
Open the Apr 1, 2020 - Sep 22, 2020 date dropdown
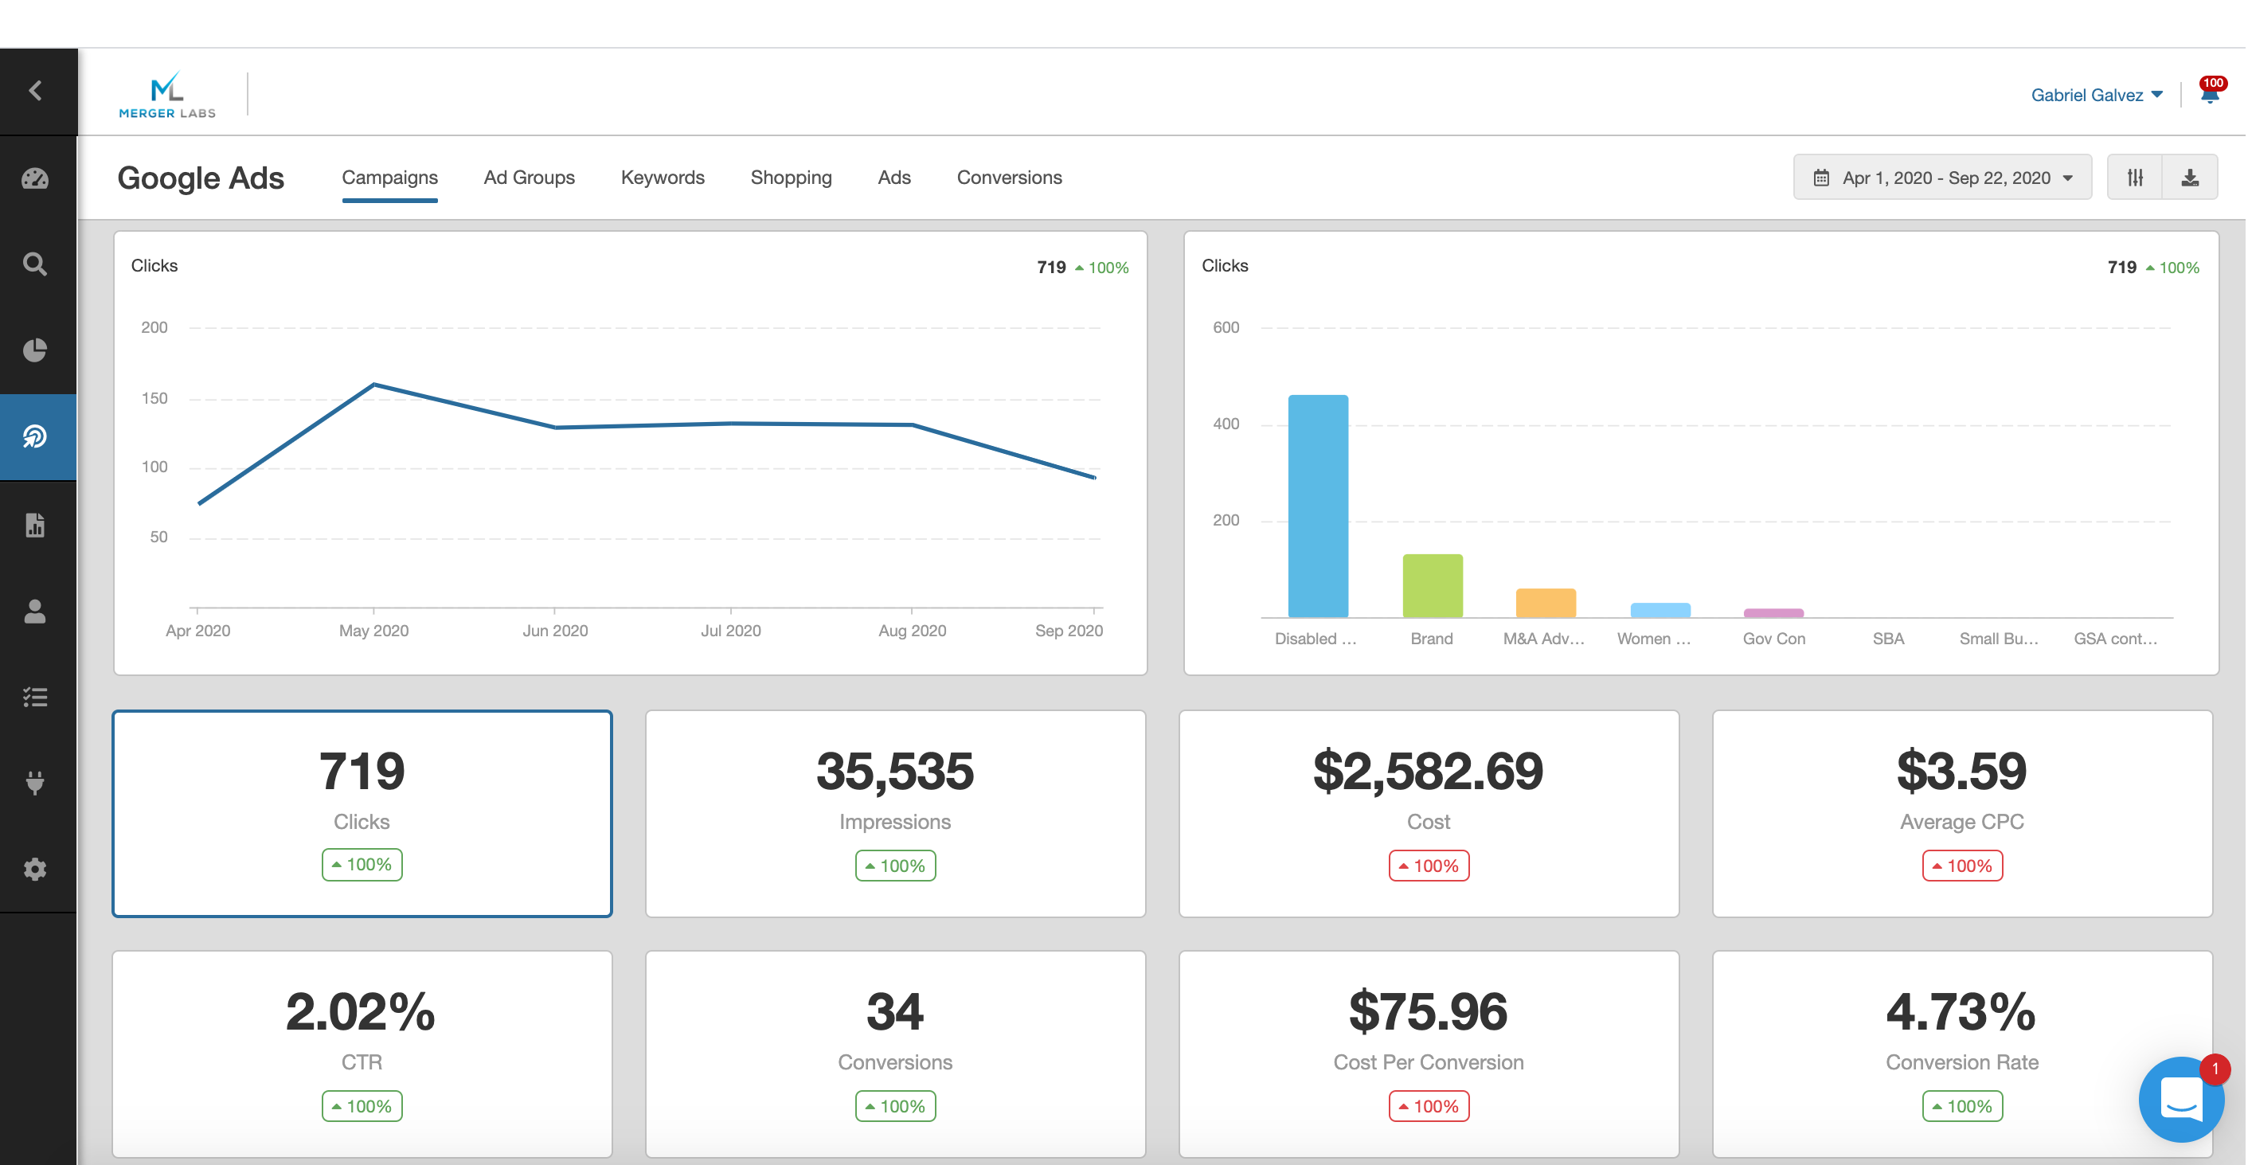pyautogui.click(x=1942, y=178)
